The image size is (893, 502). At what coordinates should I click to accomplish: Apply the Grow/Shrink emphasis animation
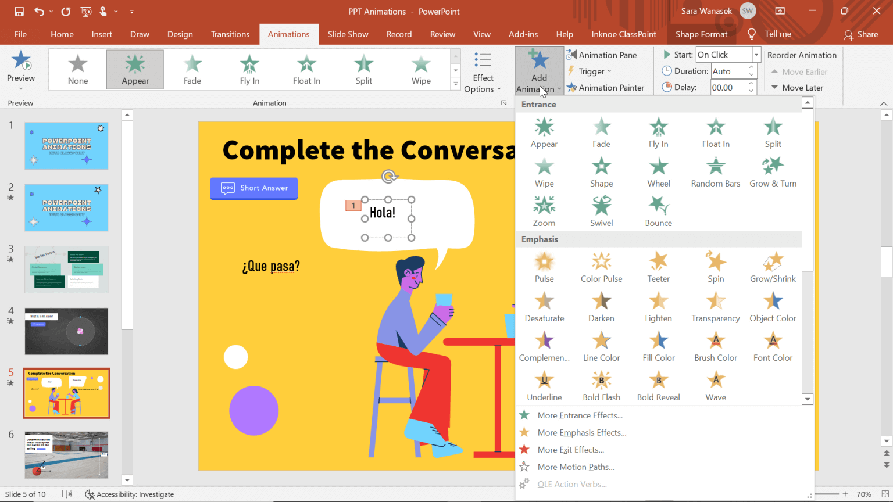coord(772,266)
